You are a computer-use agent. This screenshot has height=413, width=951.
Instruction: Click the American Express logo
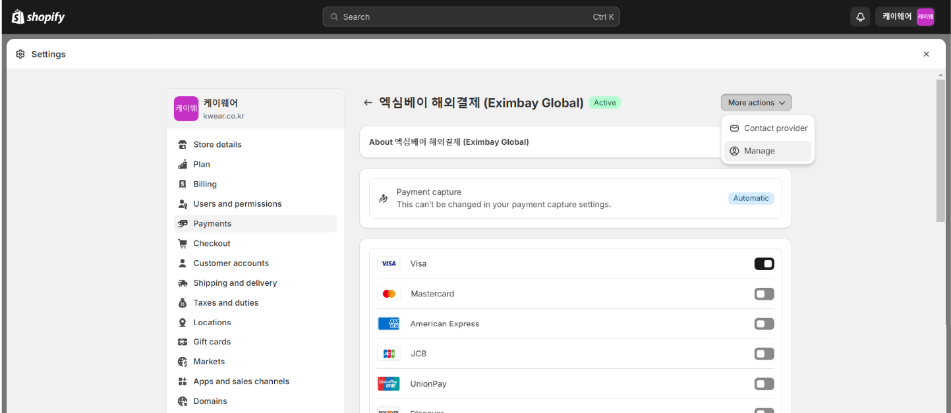(x=389, y=323)
